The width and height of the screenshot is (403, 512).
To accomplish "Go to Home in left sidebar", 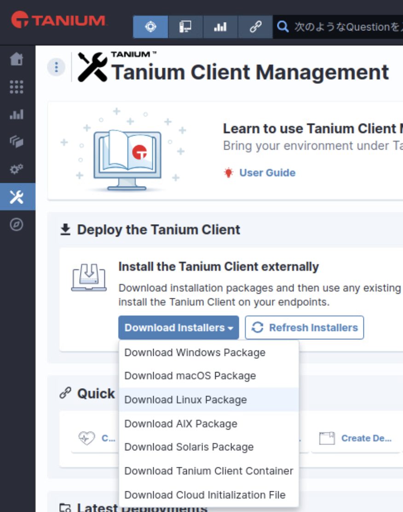I will [x=17, y=59].
